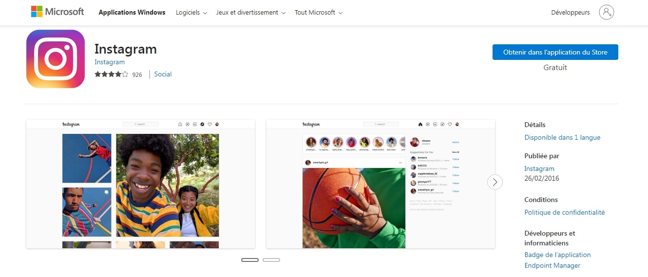Select the first carousel page indicator
Image resolution: width=648 pixels, height=277 pixels.
(x=250, y=260)
